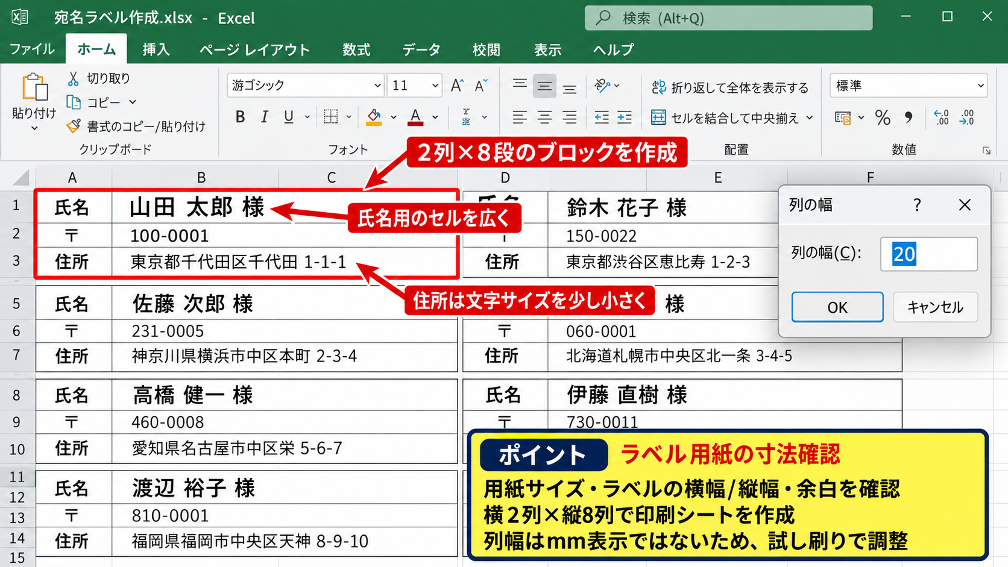1008x567 pixels.
Task: Click the Cut scissors icon
Action: pos(74,78)
